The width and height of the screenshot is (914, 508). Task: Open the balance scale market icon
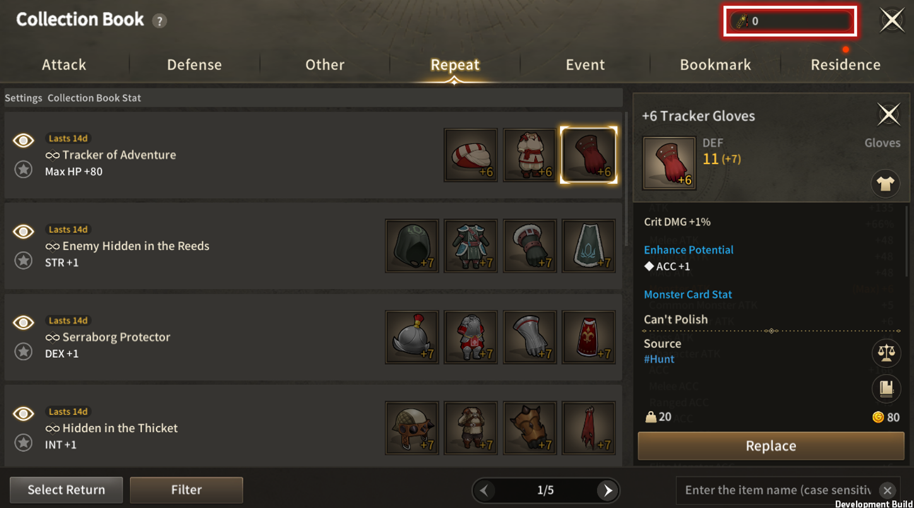click(x=886, y=353)
